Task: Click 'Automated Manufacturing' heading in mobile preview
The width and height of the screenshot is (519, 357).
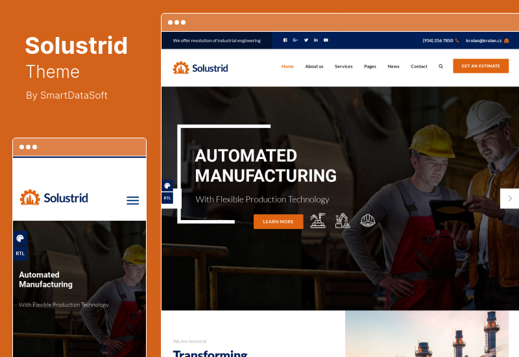Action: [45, 280]
